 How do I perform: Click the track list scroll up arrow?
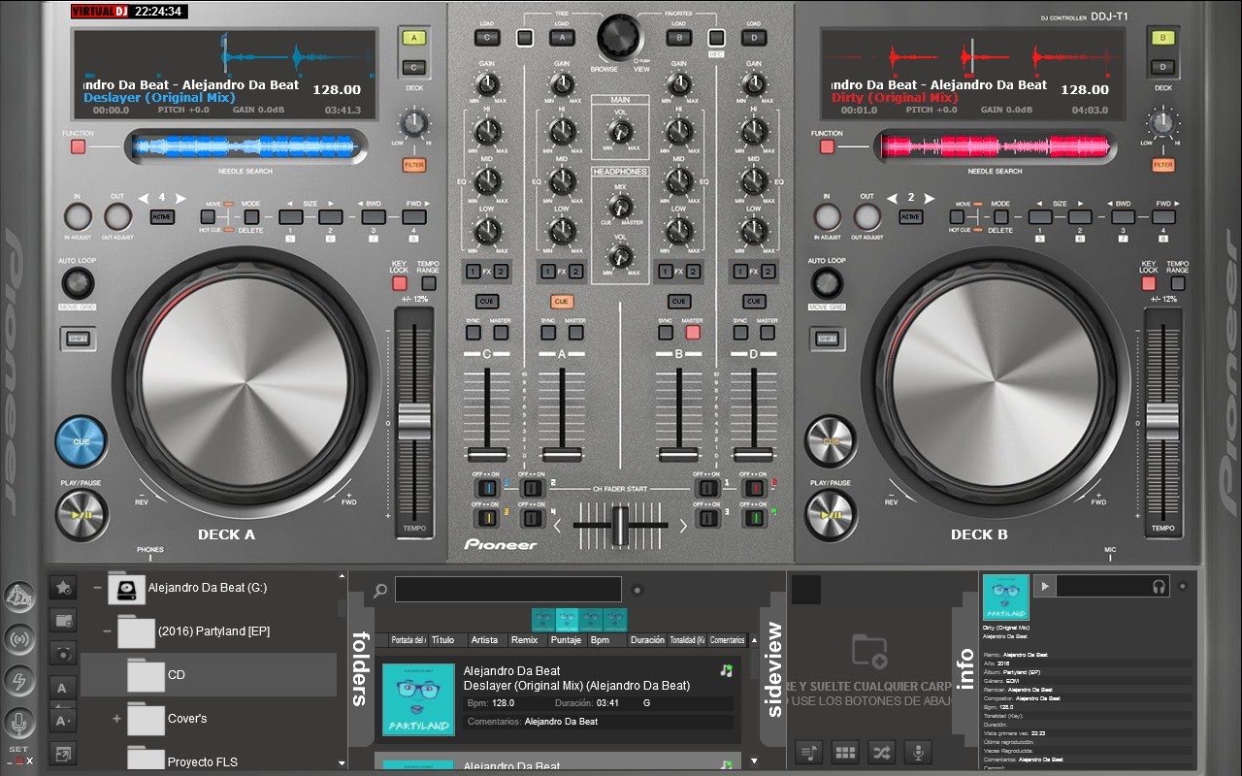click(754, 641)
